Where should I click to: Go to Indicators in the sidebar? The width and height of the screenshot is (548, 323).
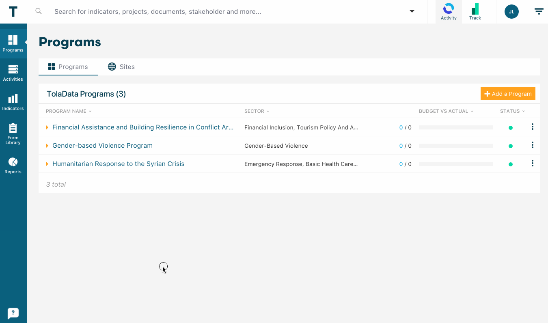[13, 102]
